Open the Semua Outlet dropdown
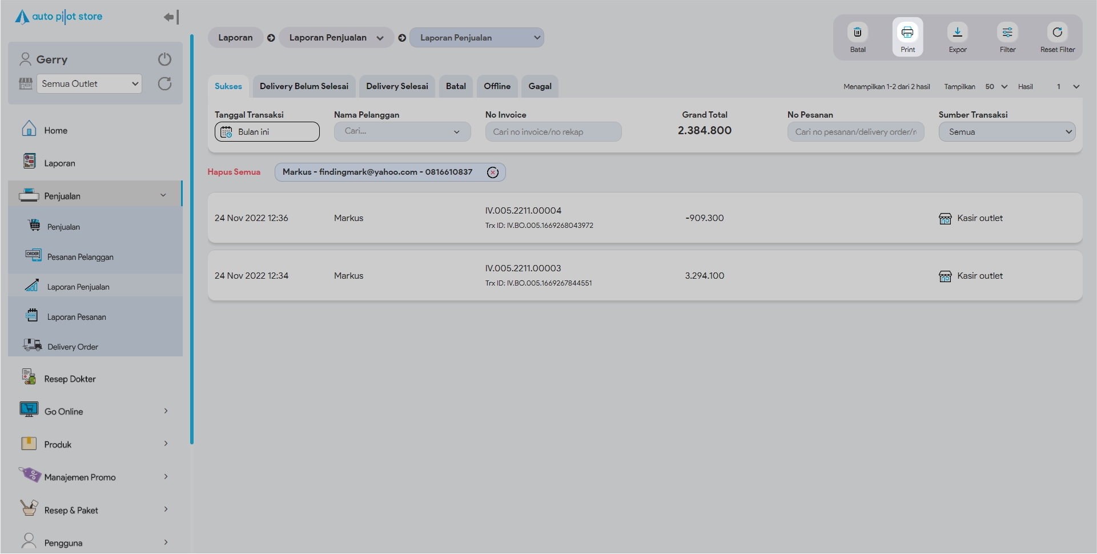 89,84
